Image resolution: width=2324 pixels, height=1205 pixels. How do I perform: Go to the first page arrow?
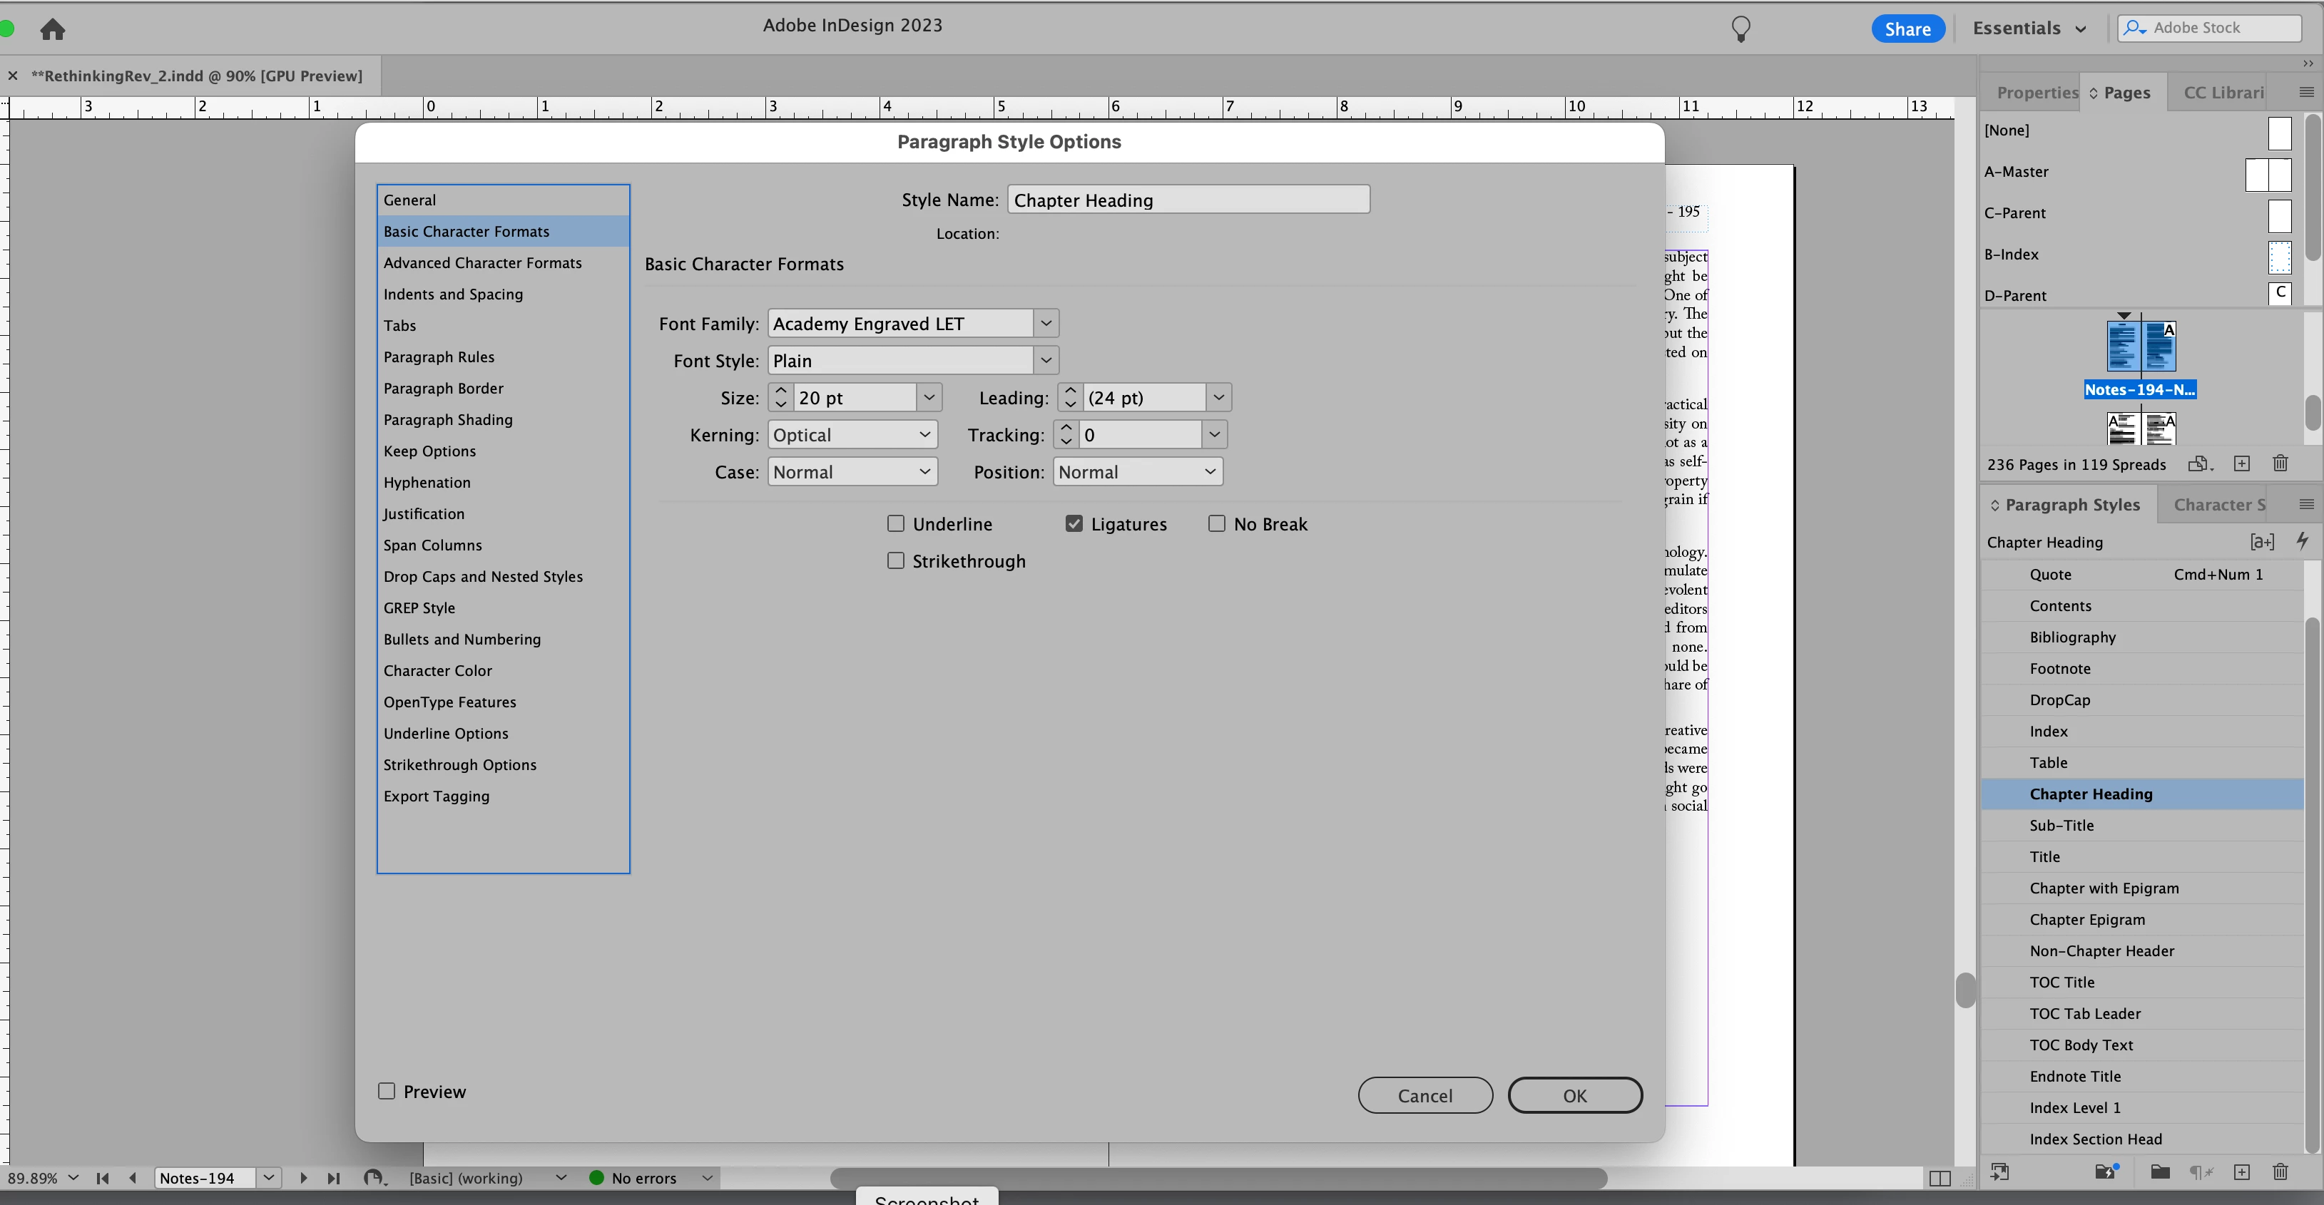[x=103, y=1178]
